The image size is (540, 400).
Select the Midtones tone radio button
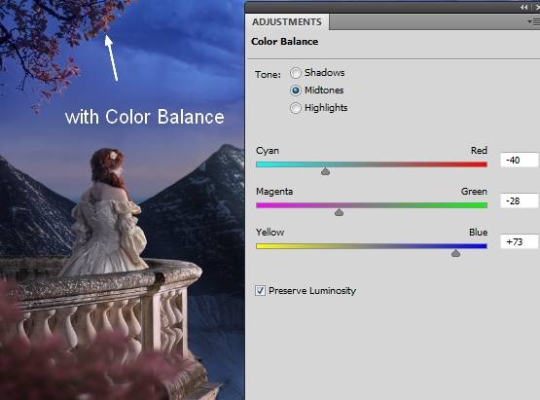tap(296, 91)
